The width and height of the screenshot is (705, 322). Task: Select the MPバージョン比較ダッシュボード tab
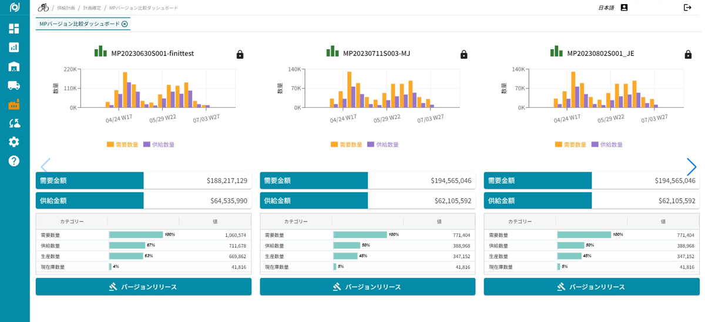(x=79, y=24)
